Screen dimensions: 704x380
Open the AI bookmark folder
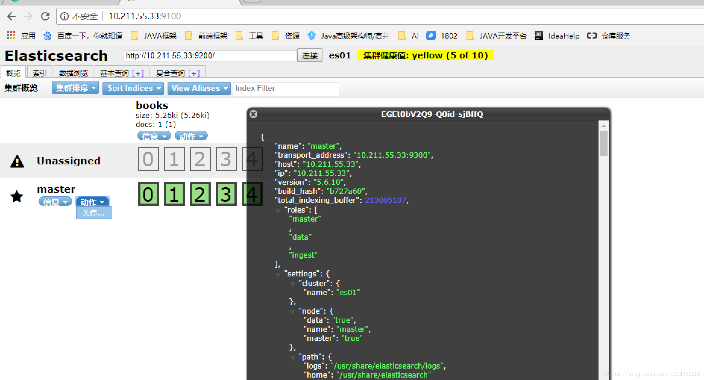(x=409, y=36)
